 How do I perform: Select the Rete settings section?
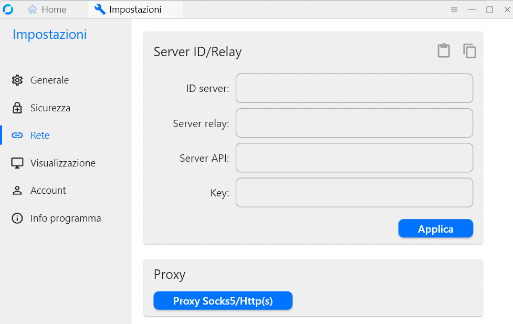66,135
